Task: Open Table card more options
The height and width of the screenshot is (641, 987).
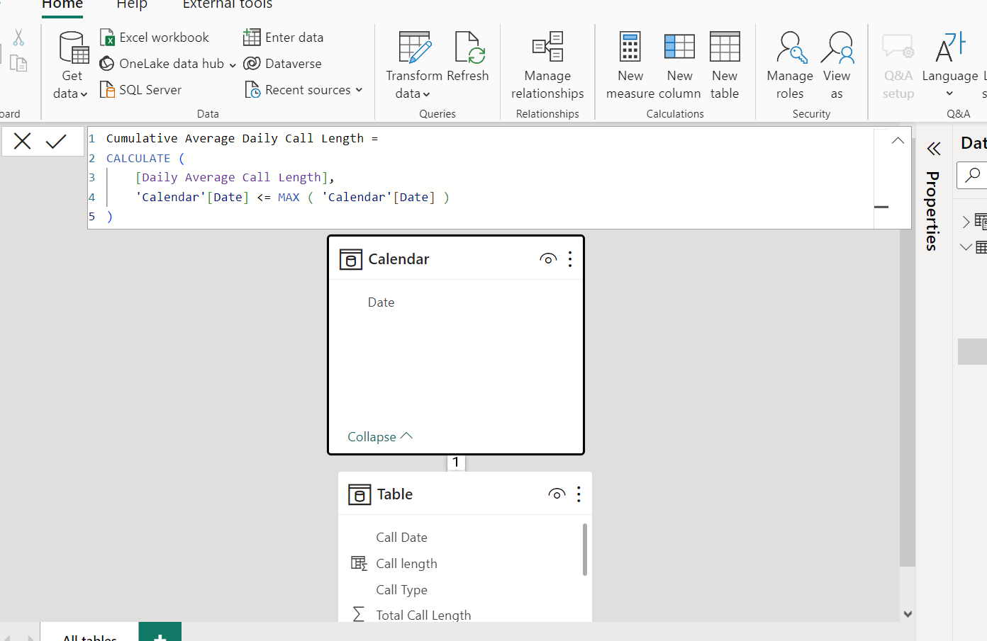Action: pyautogui.click(x=579, y=494)
